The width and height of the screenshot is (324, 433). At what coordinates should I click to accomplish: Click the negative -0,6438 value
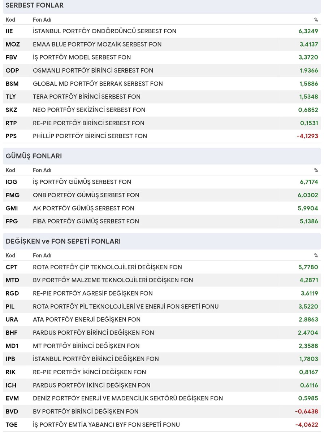[x=307, y=411]
